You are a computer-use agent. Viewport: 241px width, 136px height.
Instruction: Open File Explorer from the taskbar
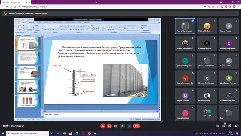pos(64,133)
